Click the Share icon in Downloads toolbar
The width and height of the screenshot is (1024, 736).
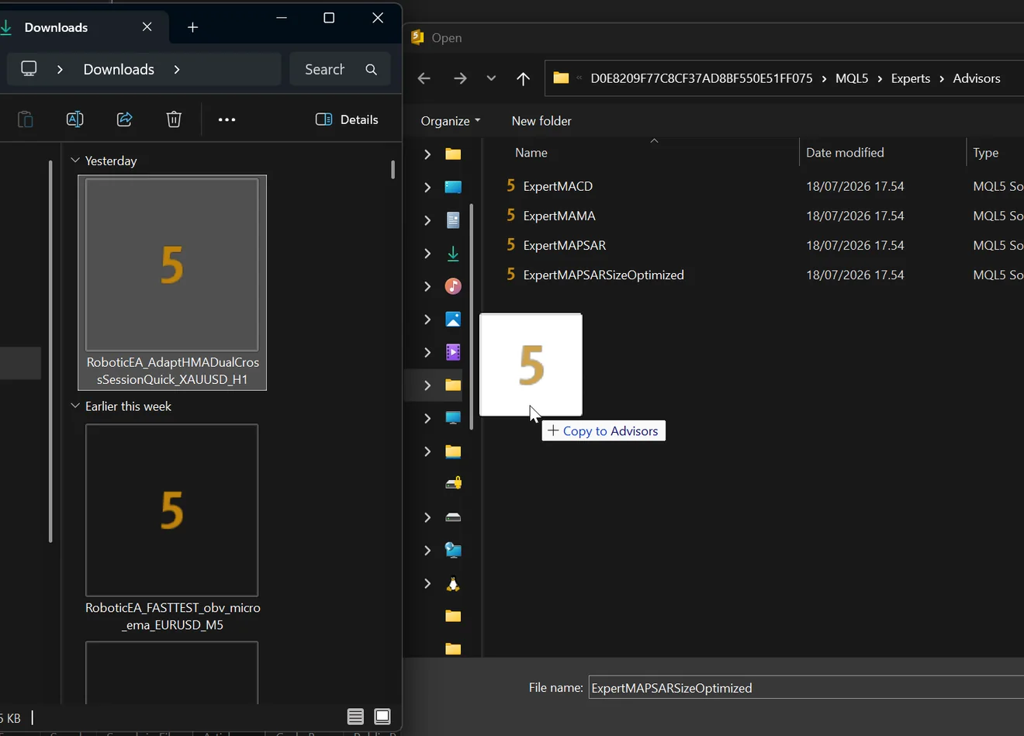124,119
